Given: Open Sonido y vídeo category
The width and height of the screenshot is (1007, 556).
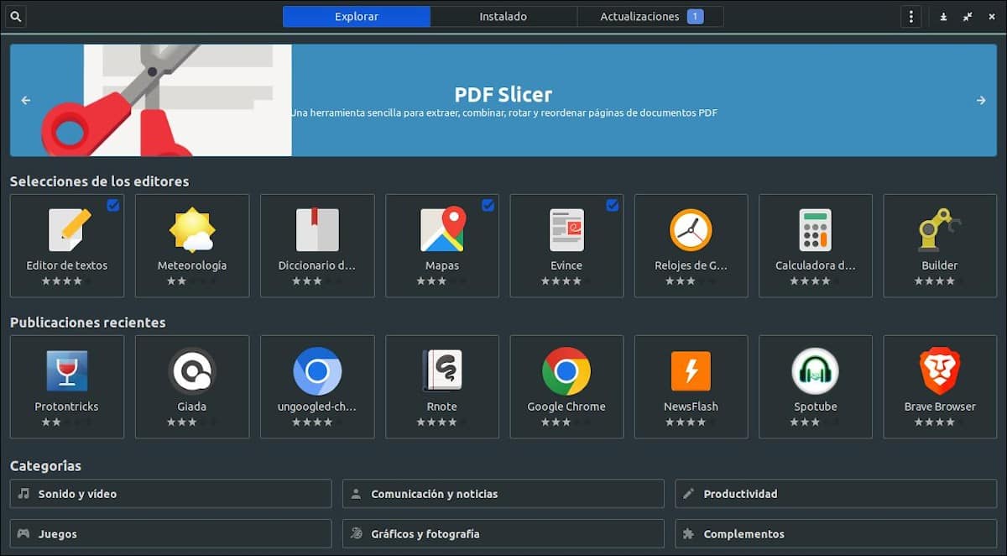Looking at the screenshot, I should [x=170, y=494].
